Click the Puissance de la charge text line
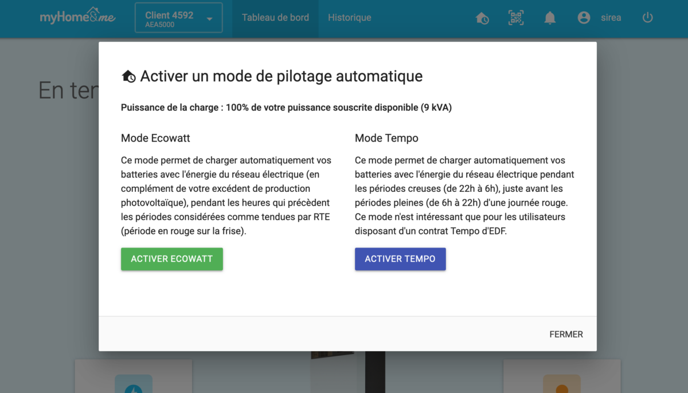 click(x=286, y=108)
